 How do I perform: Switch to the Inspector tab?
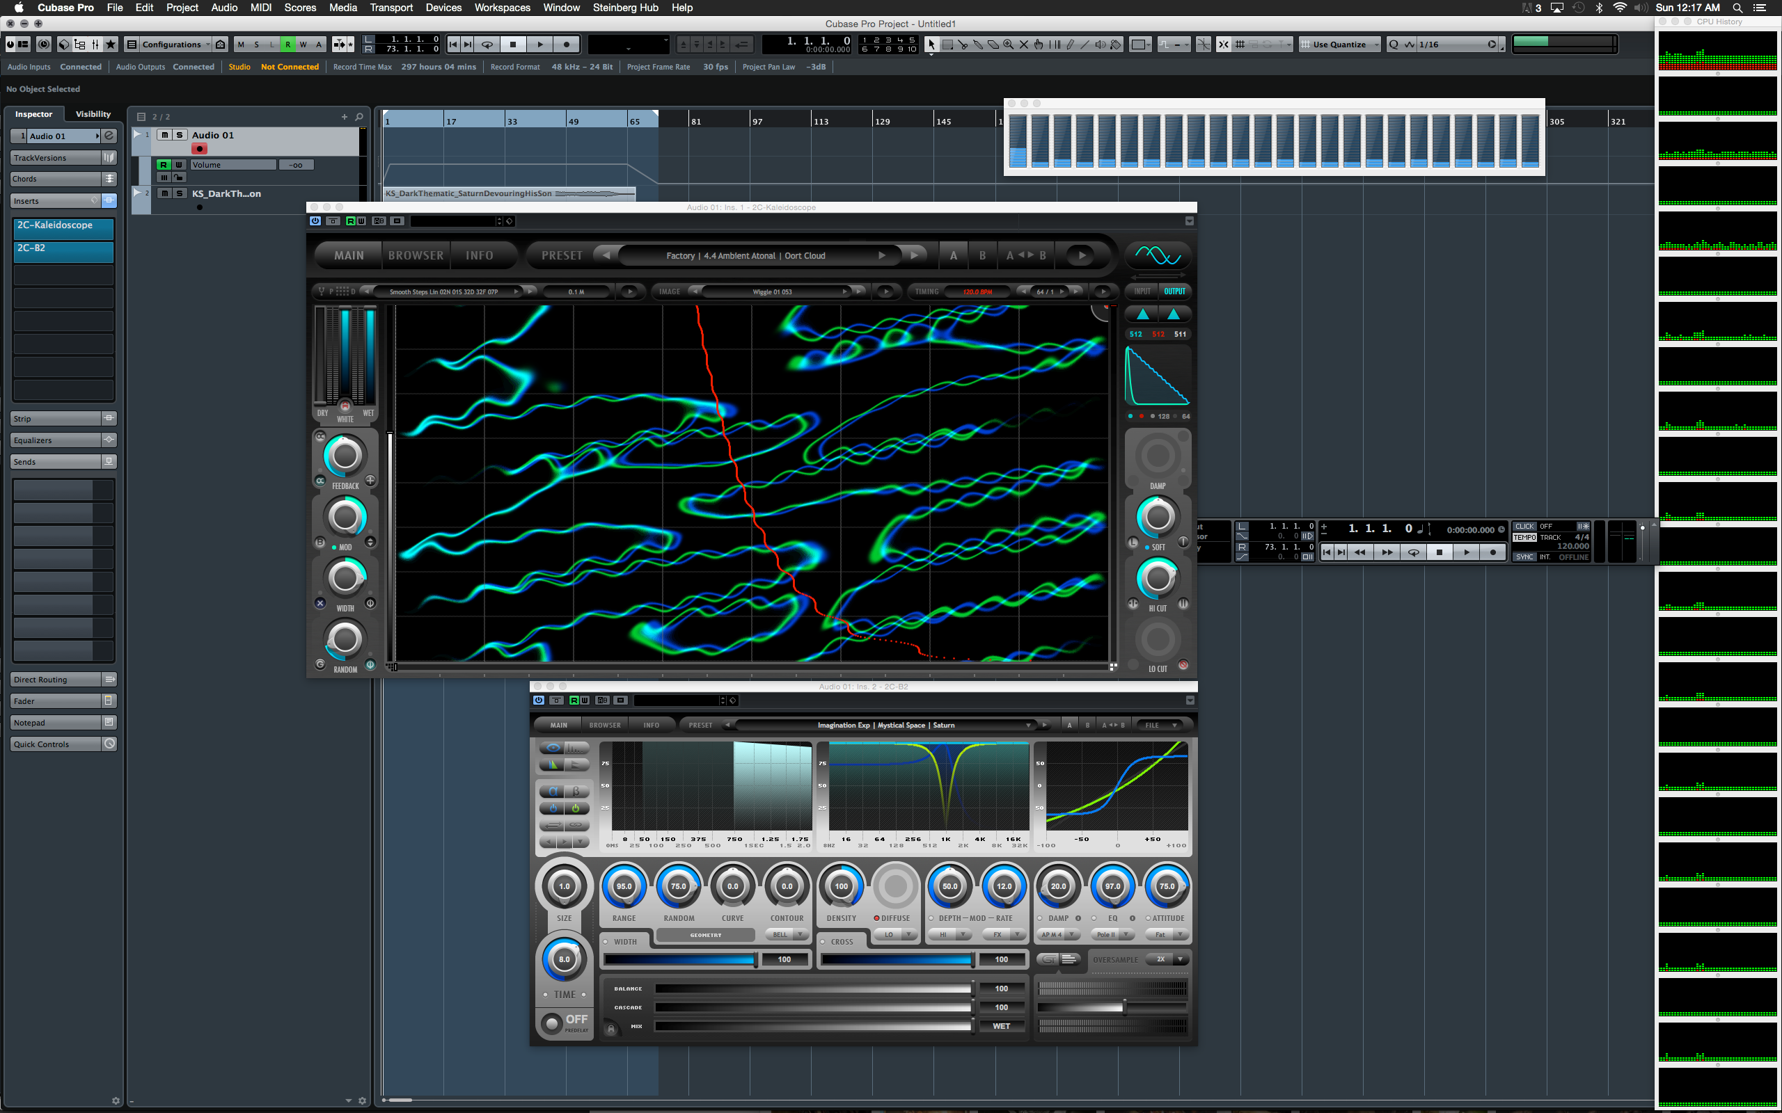point(33,114)
